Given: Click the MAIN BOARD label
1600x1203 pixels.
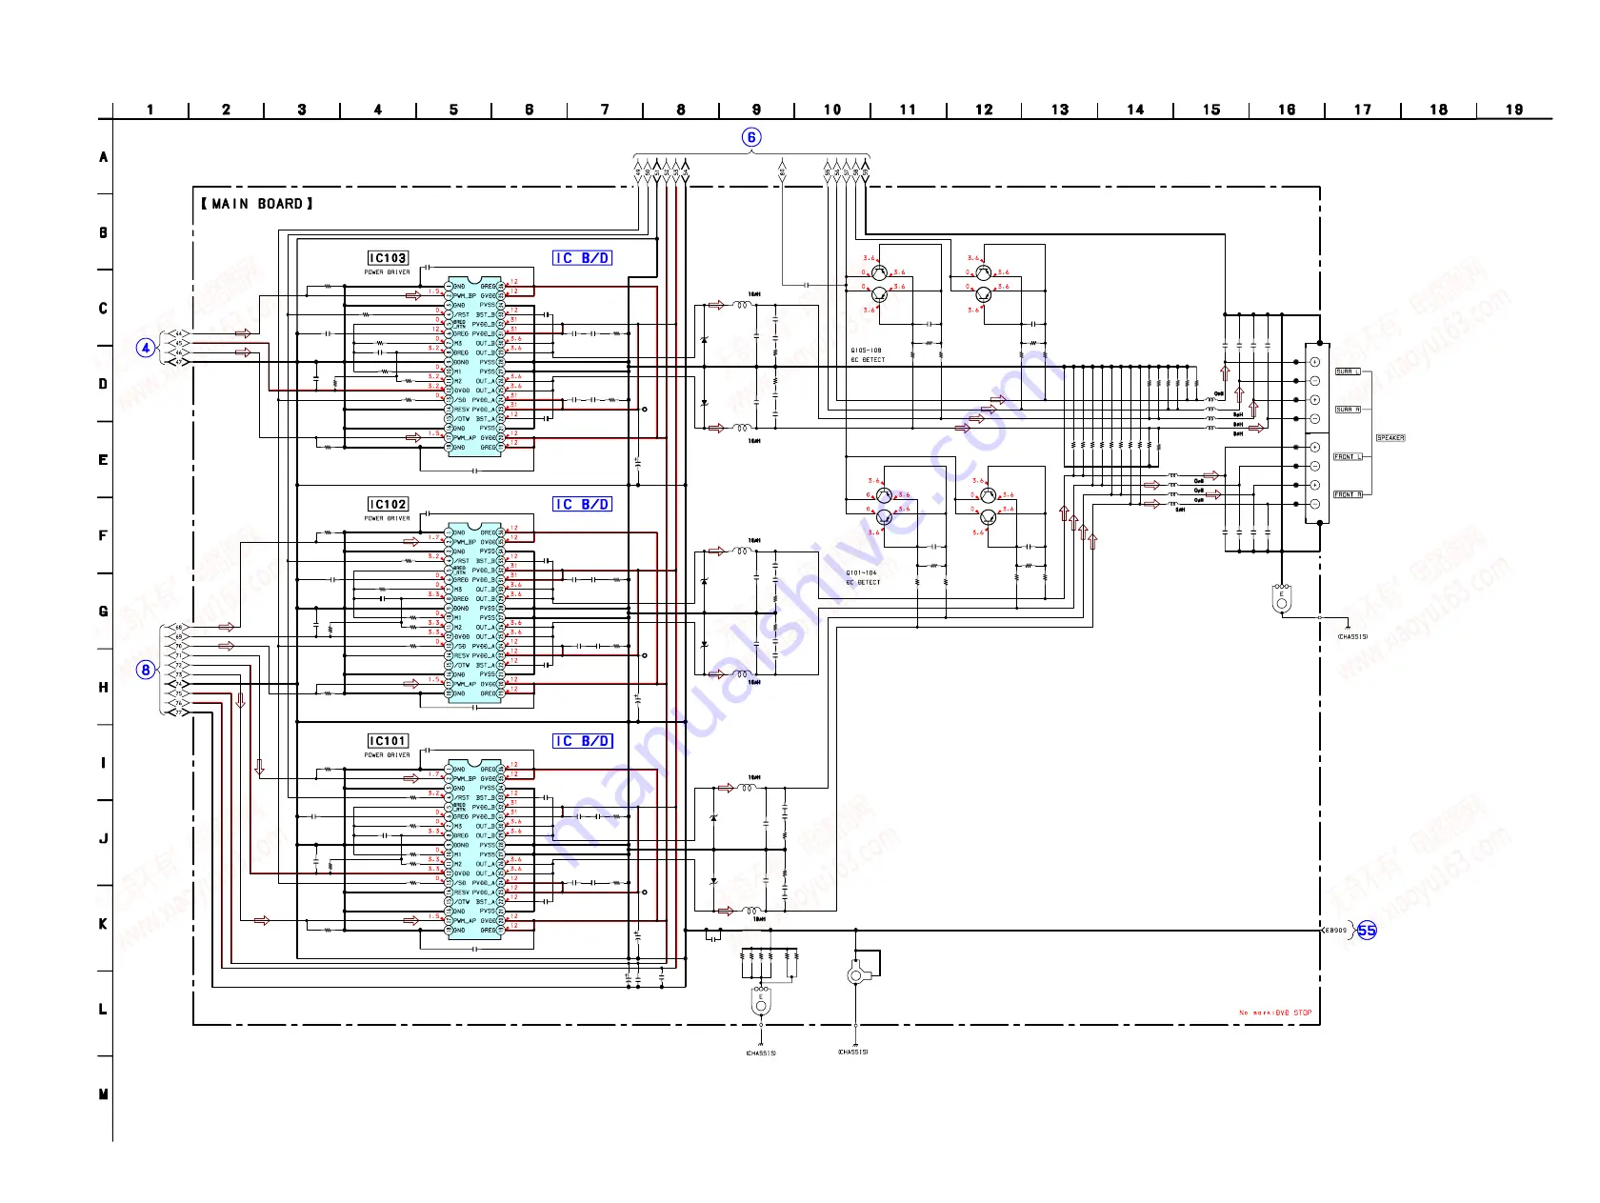Looking at the screenshot, I should pyautogui.click(x=256, y=204).
